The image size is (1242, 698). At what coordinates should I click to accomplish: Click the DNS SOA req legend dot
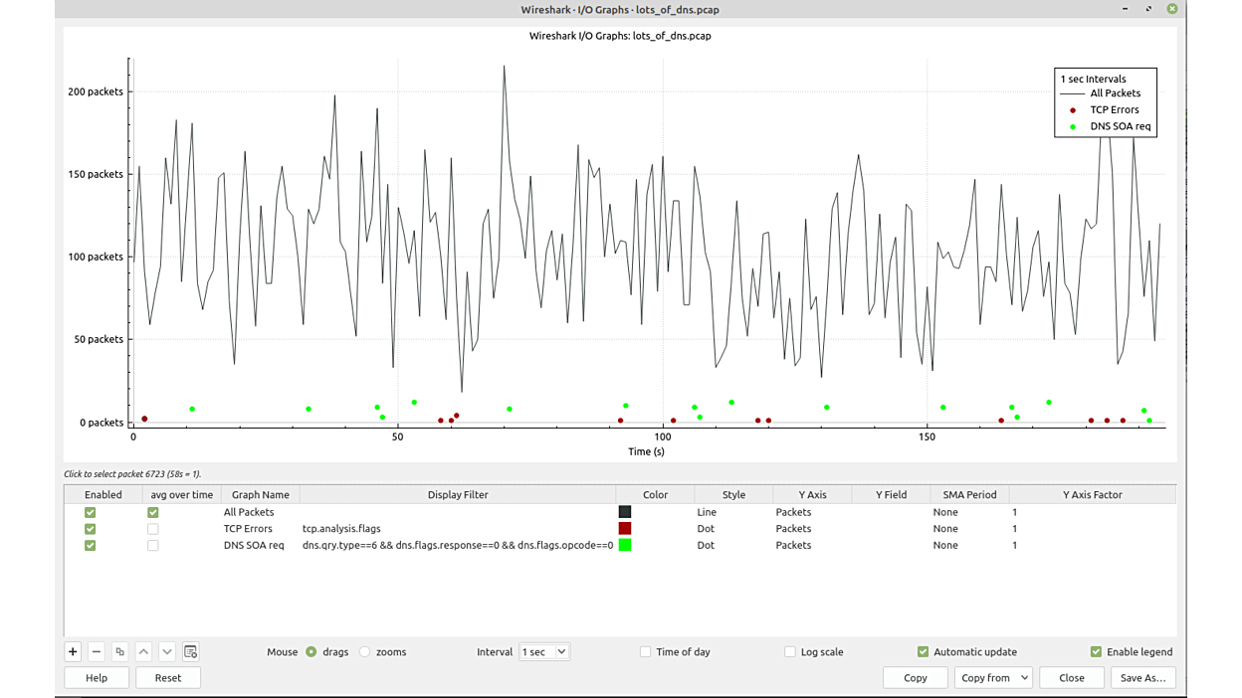(x=1073, y=127)
